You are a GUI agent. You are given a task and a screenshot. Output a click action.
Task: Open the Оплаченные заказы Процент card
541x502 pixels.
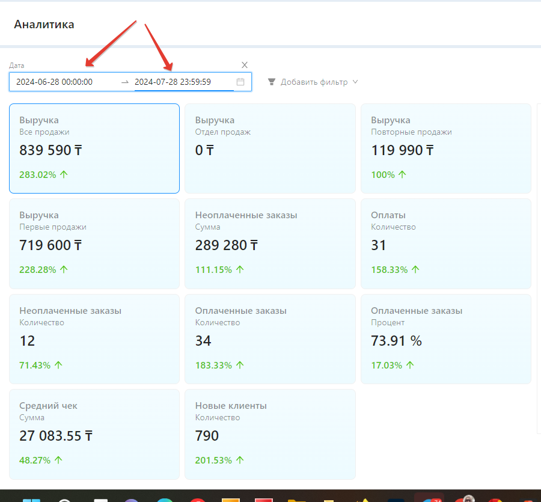[445, 338]
